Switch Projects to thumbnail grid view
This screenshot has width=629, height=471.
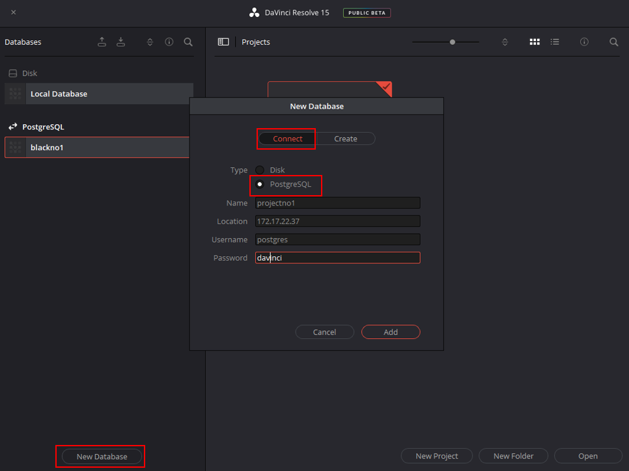(535, 42)
